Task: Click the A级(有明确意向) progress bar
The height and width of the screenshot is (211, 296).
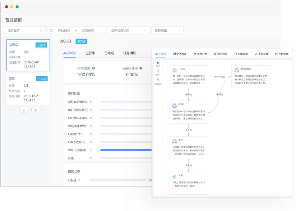Action: (126, 102)
